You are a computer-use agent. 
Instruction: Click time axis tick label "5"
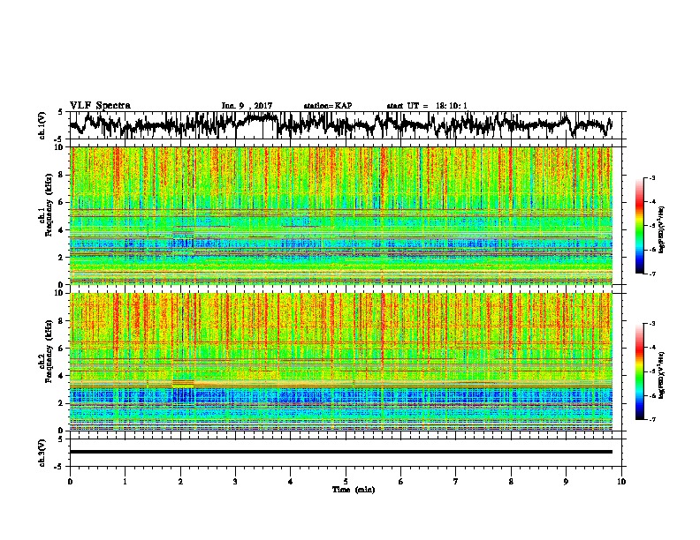(346, 482)
